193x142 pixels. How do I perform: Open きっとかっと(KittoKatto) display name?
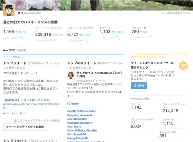click(99, 75)
